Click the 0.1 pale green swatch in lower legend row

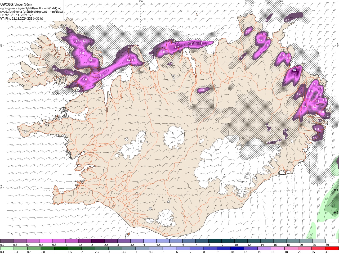coord(7,248)
